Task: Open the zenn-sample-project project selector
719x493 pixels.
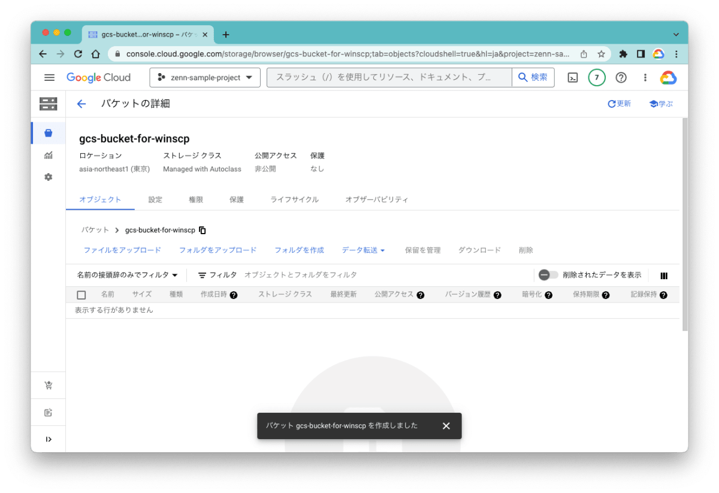Action: point(205,77)
